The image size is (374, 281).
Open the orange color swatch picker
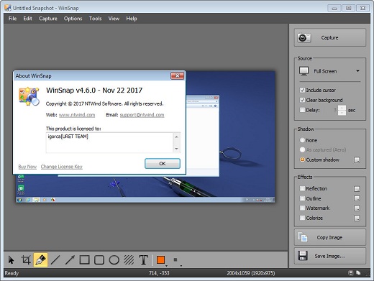click(x=161, y=260)
